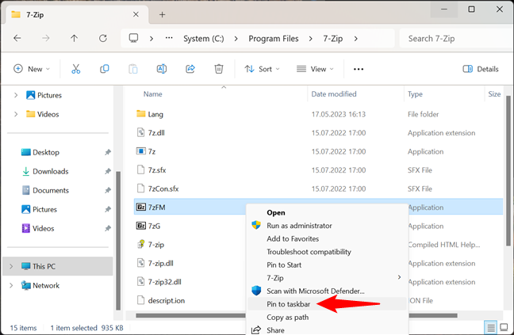Image resolution: width=514 pixels, height=335 pixels.
Task: Click Program Files in the address bar
Action: pyautogui.click(x=274, y=39)
